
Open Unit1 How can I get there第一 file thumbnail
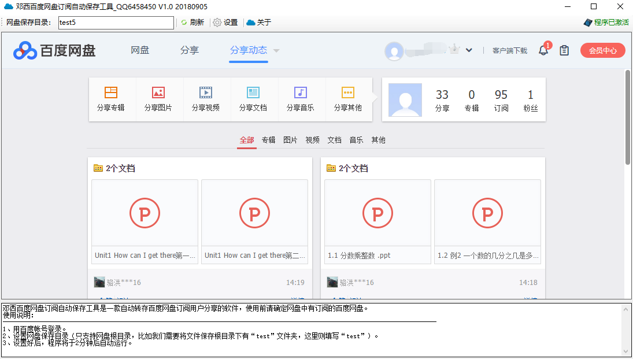point(145,213)
